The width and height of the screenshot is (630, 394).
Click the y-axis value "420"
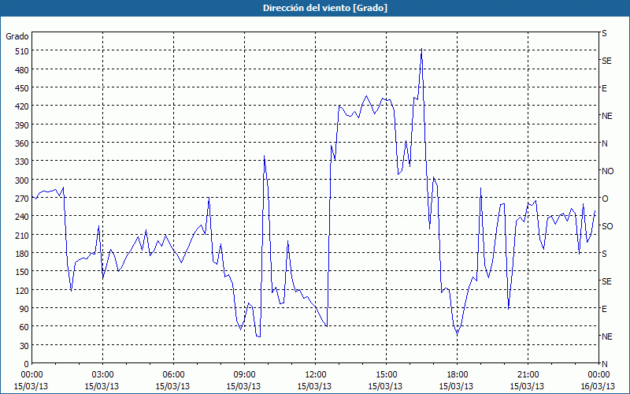click(22, 106)
